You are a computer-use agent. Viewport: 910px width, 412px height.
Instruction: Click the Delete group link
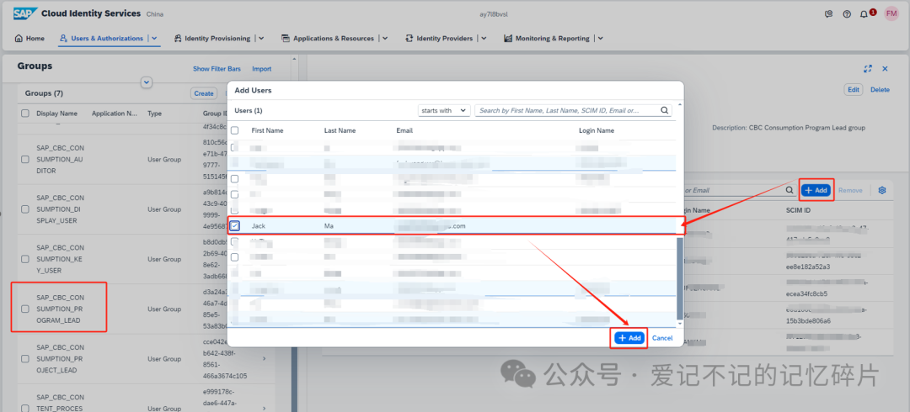click(880, 90)
